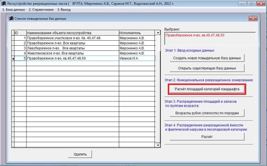Click the table scrollbar up arrow
Viewport: 267px width, 166px height.
158,32
